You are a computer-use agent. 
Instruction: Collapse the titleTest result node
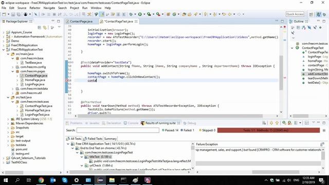tap(82, 157)
